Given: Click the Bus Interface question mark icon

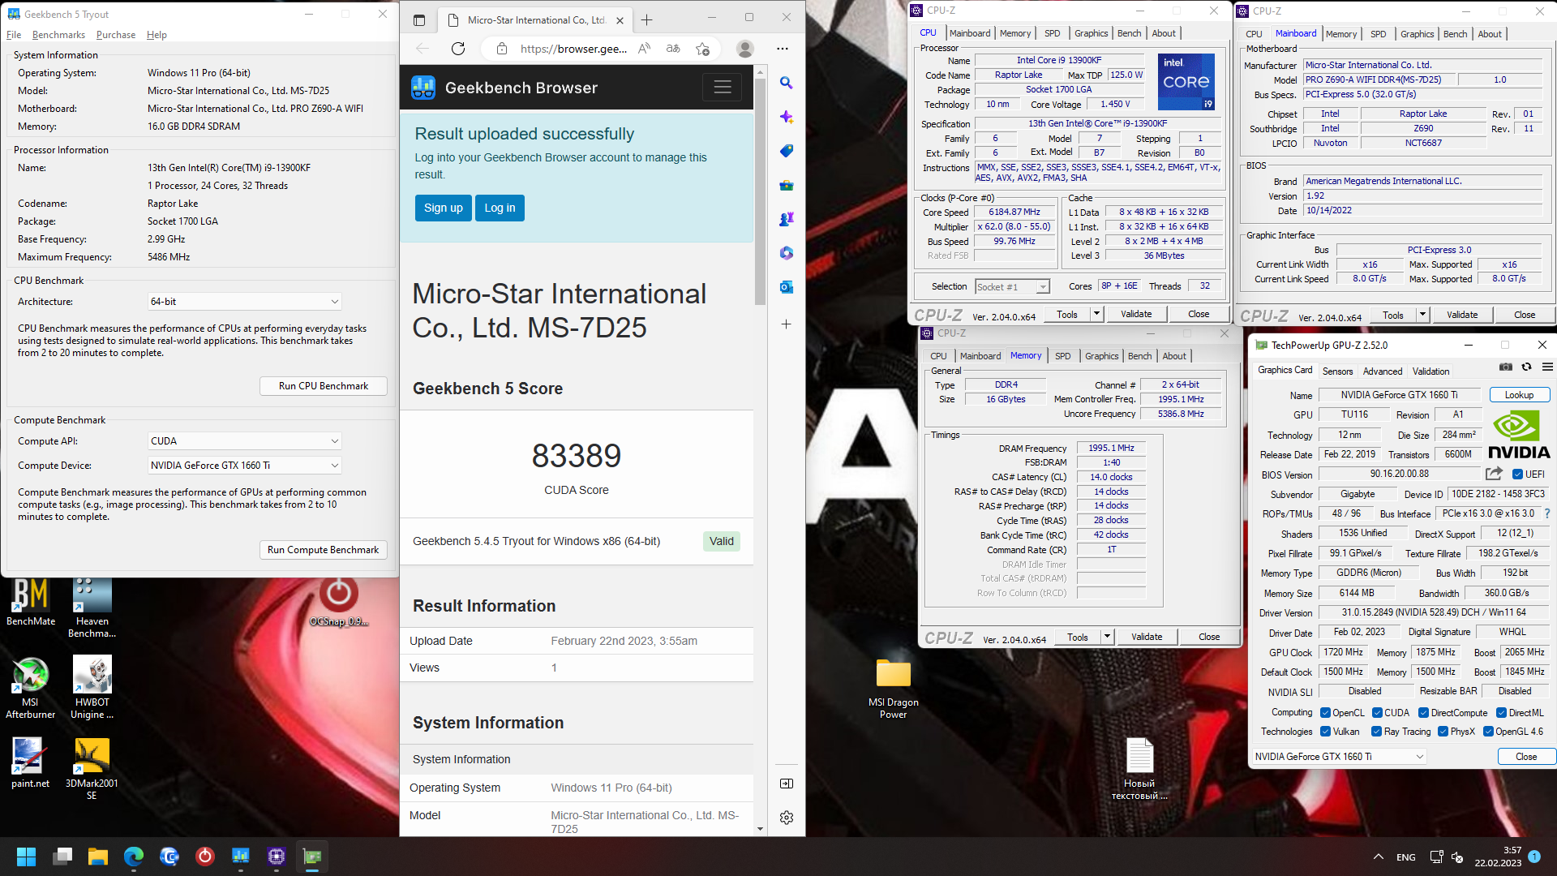Looking at the screenshot, I should [1547, 513].
